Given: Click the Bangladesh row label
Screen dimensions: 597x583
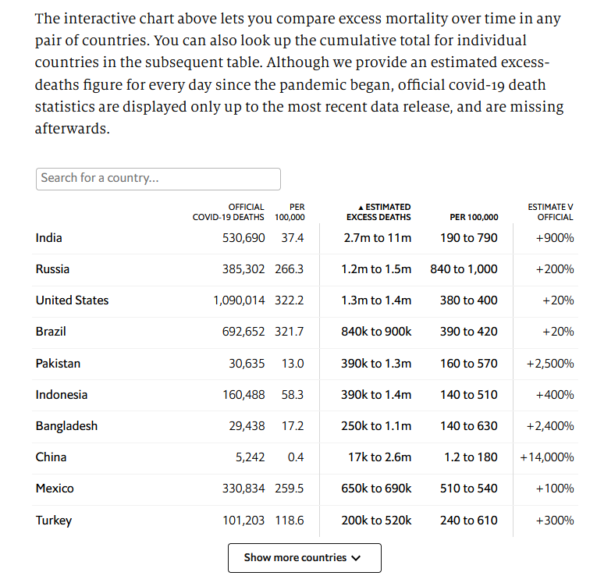Looking at the screenshot, I should [x=66, y=426].
